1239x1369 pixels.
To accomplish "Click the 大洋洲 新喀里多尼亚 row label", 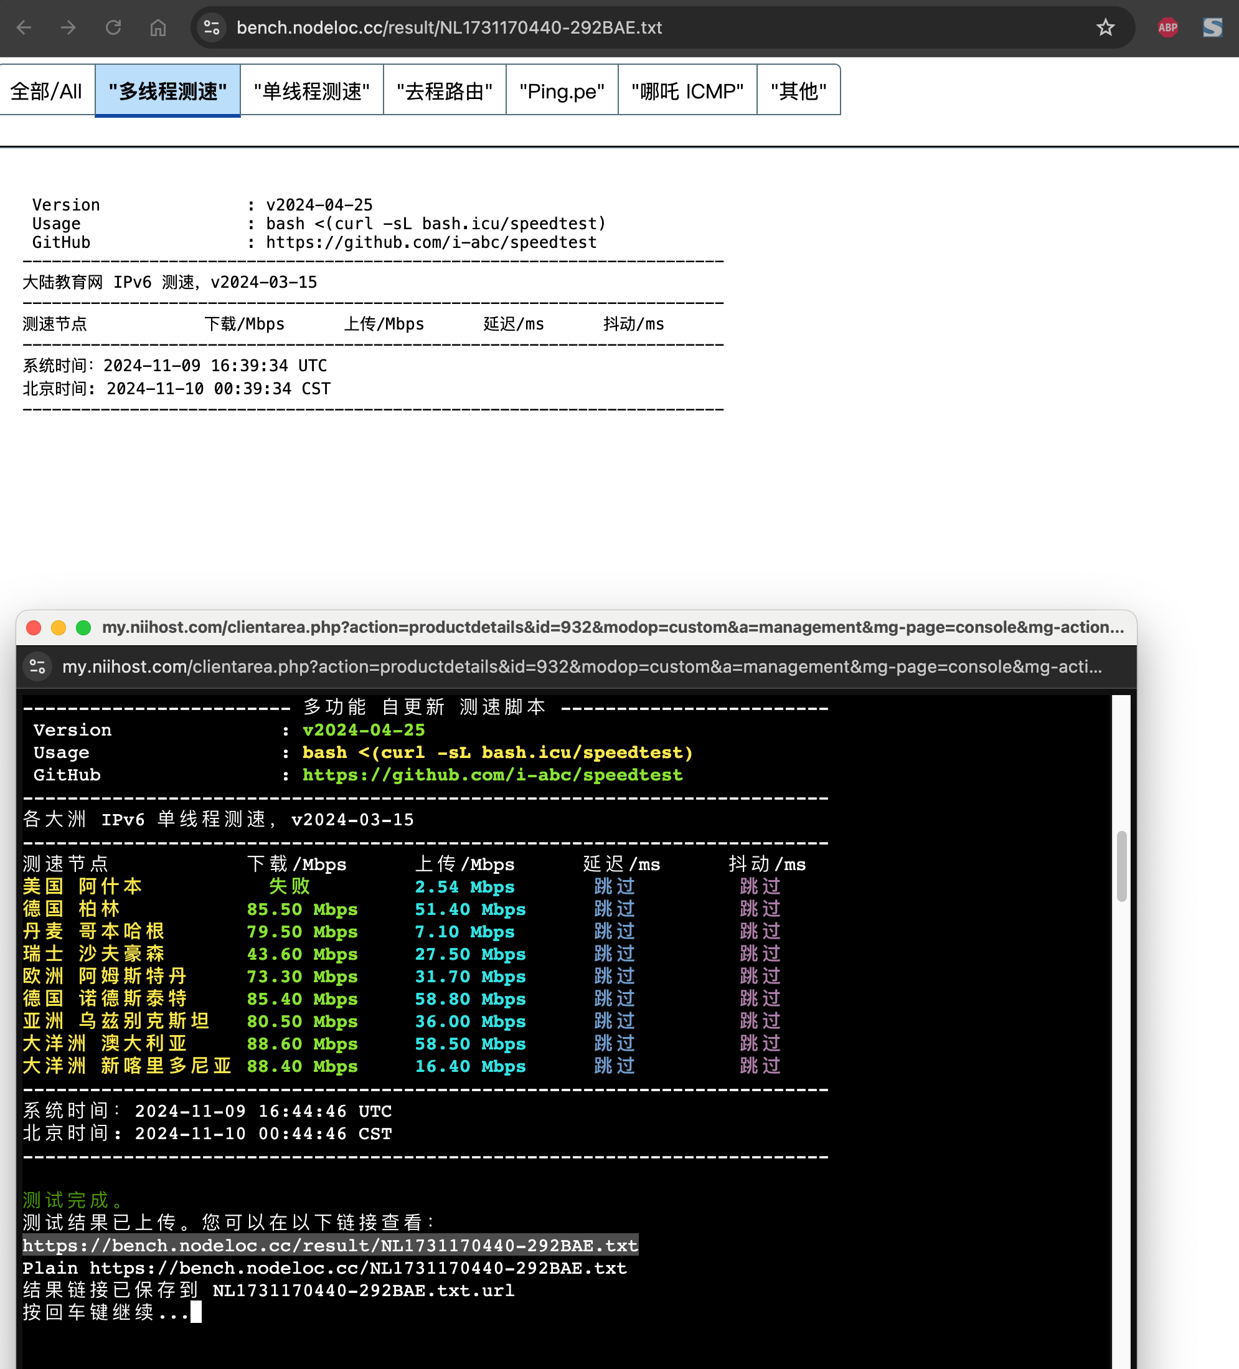I will pyautogui.click(x=127, y=1066).
